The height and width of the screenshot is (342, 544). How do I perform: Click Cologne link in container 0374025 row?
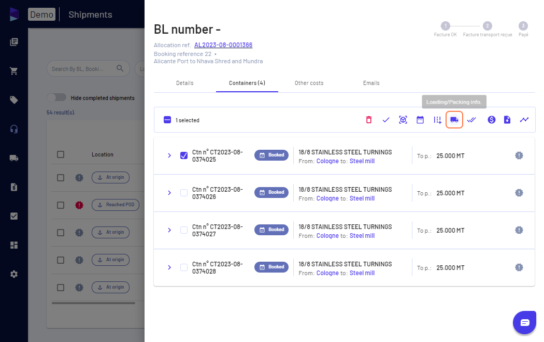coord(327,161)
